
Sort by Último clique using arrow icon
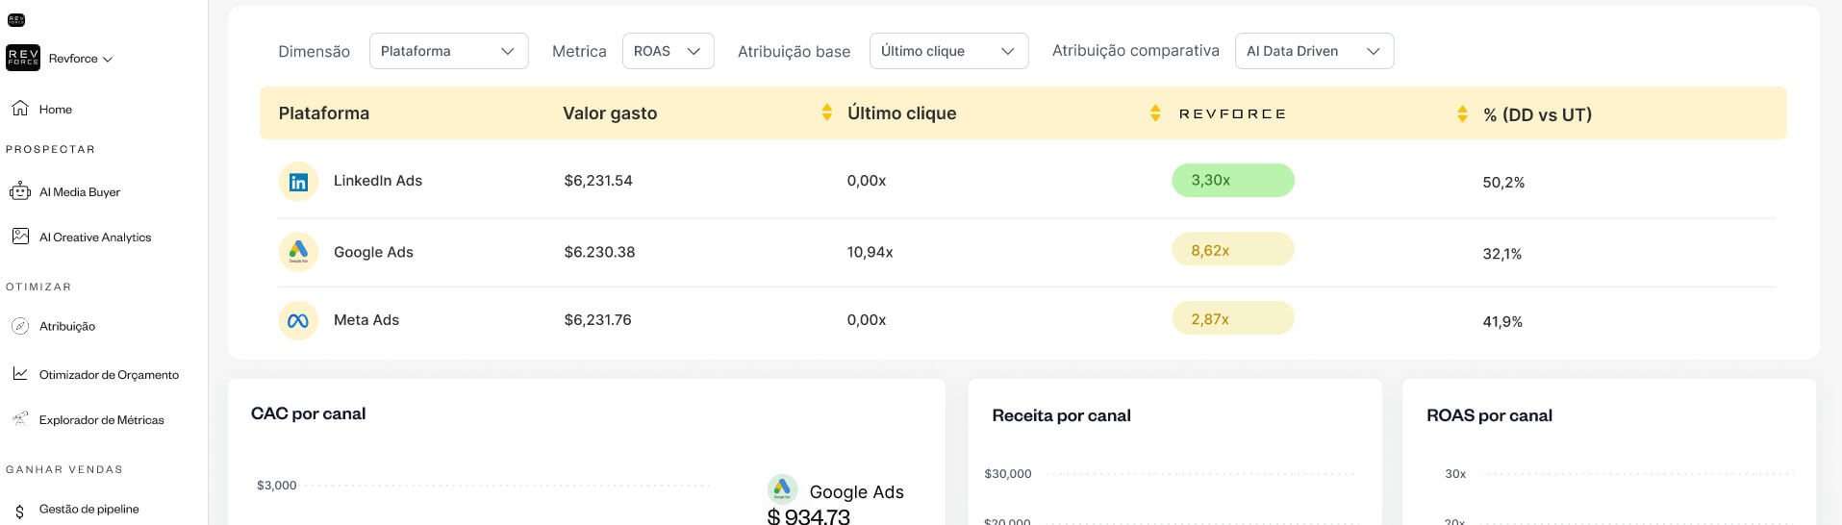(1155, 113)
